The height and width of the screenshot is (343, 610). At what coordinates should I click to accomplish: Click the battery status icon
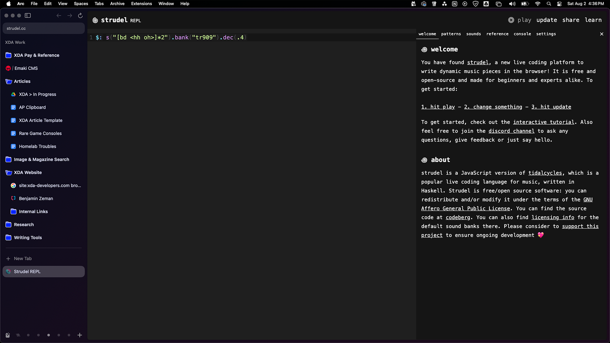point(525,4)
